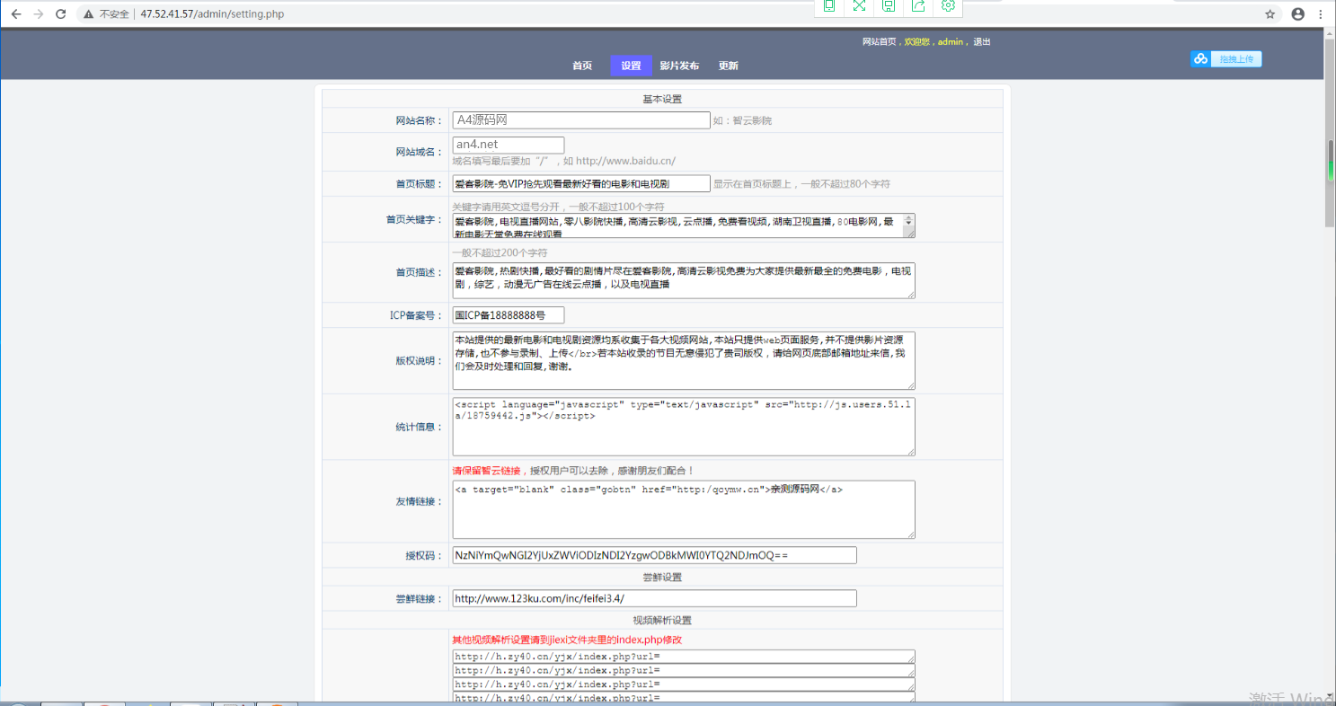The image size is (1336, 706).
Task: Click the 视频解析设置 section header
Action: click(662, 621)
